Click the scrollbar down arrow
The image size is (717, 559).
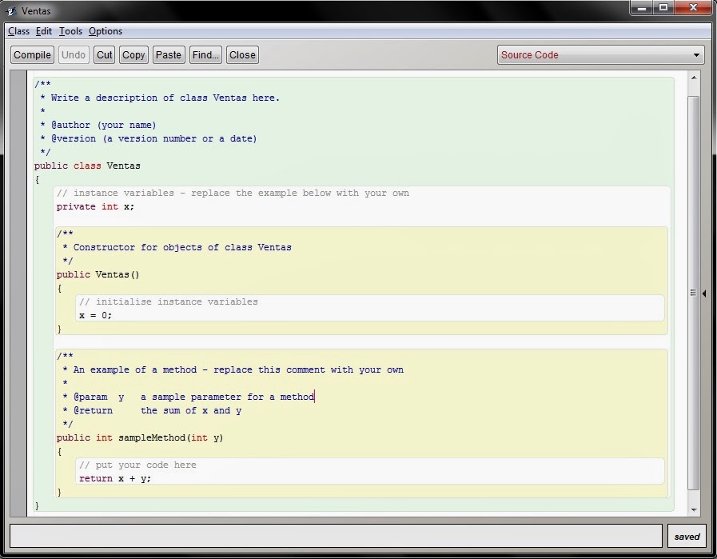pyautogui.click(x=692, y=509)
